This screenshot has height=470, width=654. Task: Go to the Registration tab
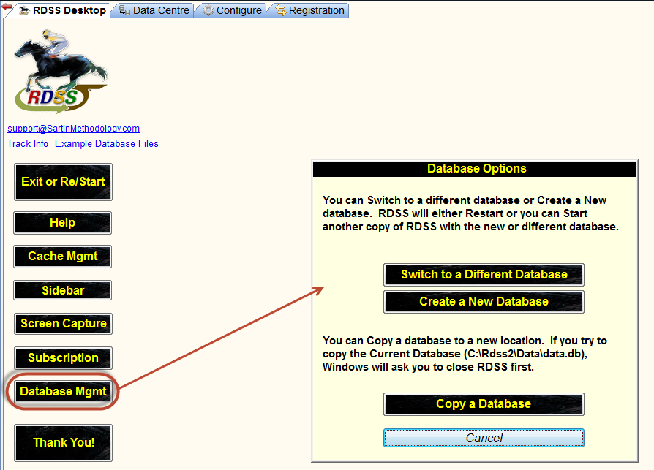tap(310, 10)
